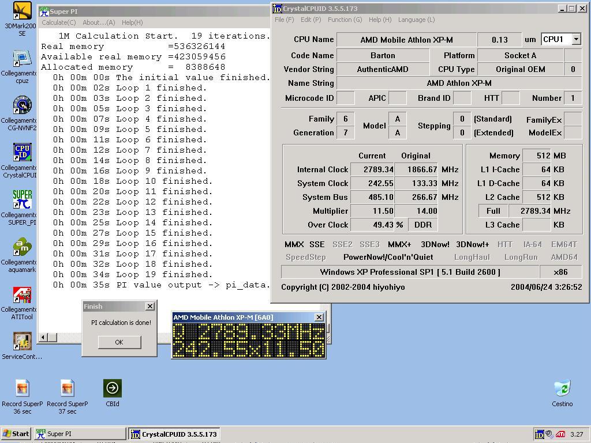Screen dimensions: 591x443
Task: Click the LED clock display in the small AMD window
Action: 248,340
